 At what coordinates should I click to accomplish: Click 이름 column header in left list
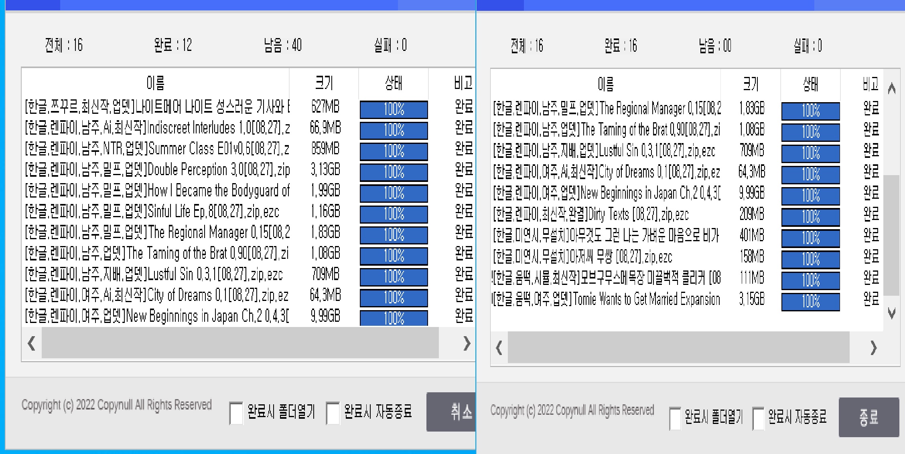(x=156, y=83)
